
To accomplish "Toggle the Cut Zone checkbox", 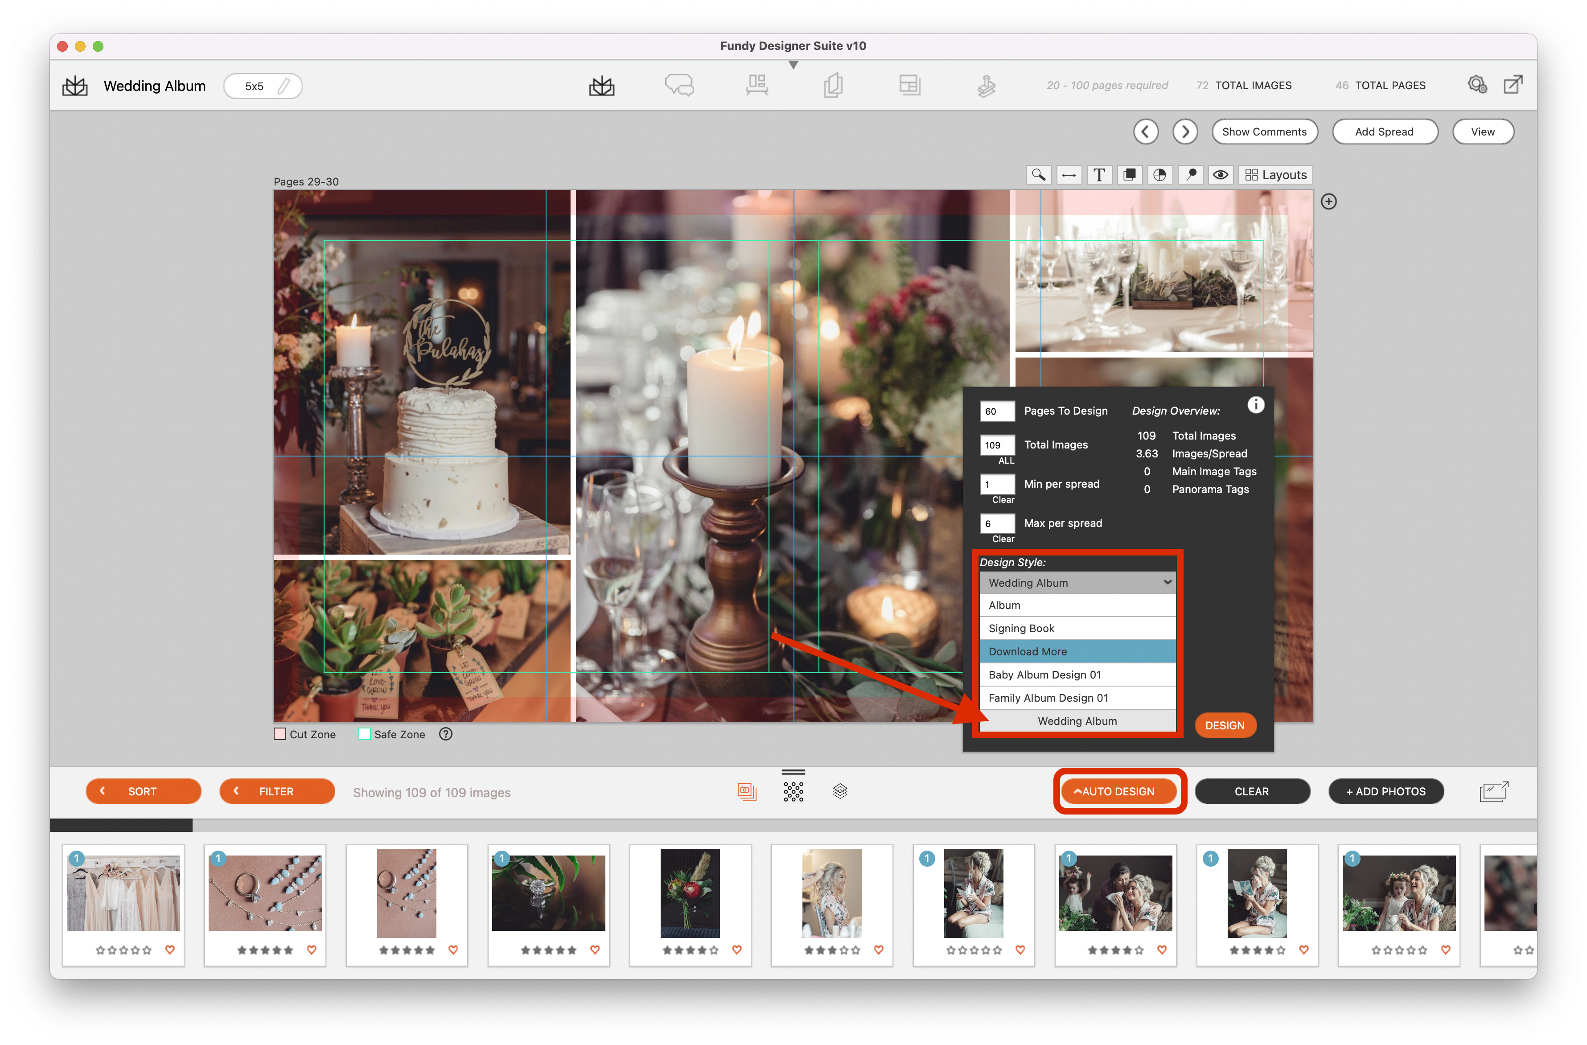I will (280, 733).
